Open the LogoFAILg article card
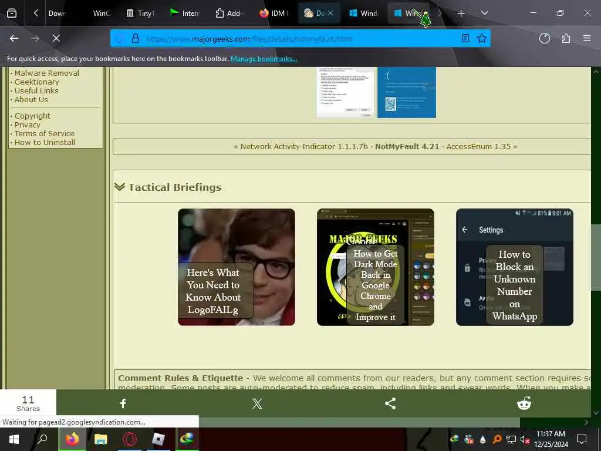This screenshot has width=601, height=451. click(x=237, y=267)
